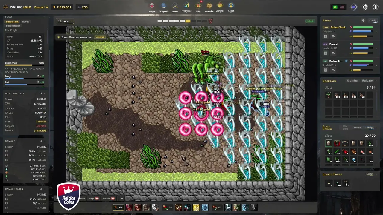The height and width of the screenshot is (215, 383).
Task: Click the demon mask boss icon
Action: tap(211, 21)
